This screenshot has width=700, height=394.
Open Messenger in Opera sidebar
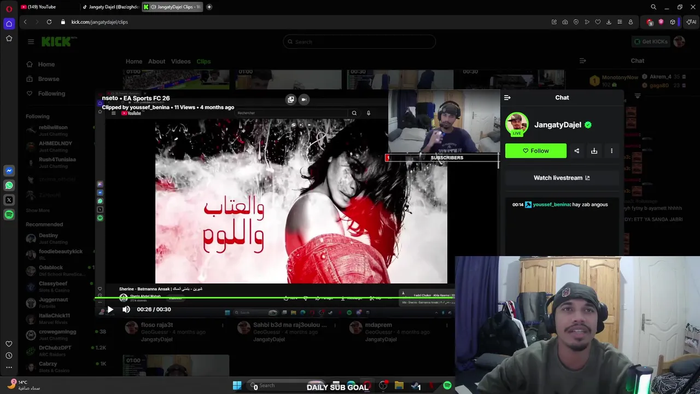click(9, 171)
